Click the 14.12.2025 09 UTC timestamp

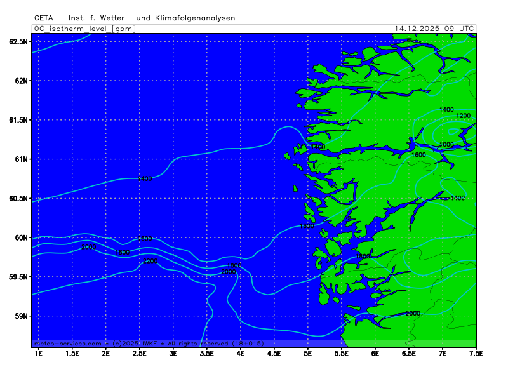click(434, 29)
